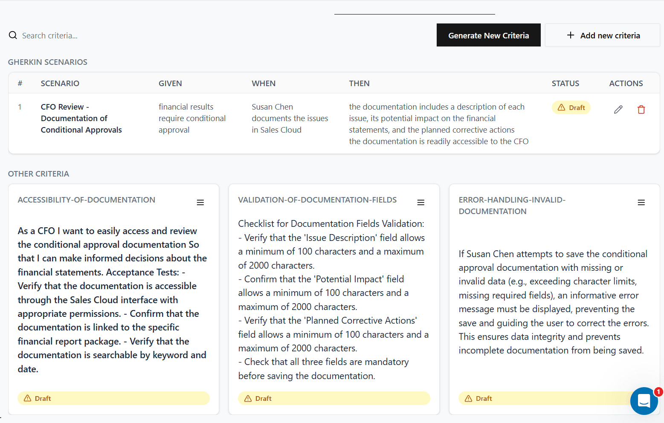This screenshot has height=423, width=664.
Task: Select the STATUS column header
Action: [x=565, y=83]
